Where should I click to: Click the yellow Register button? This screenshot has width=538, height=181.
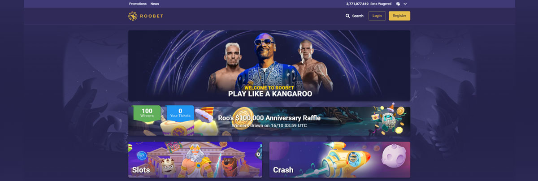399,16
